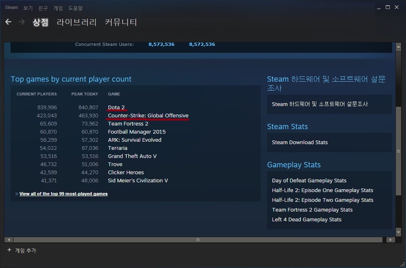Open Left 4 Dead Gameplay Stats

307,220
